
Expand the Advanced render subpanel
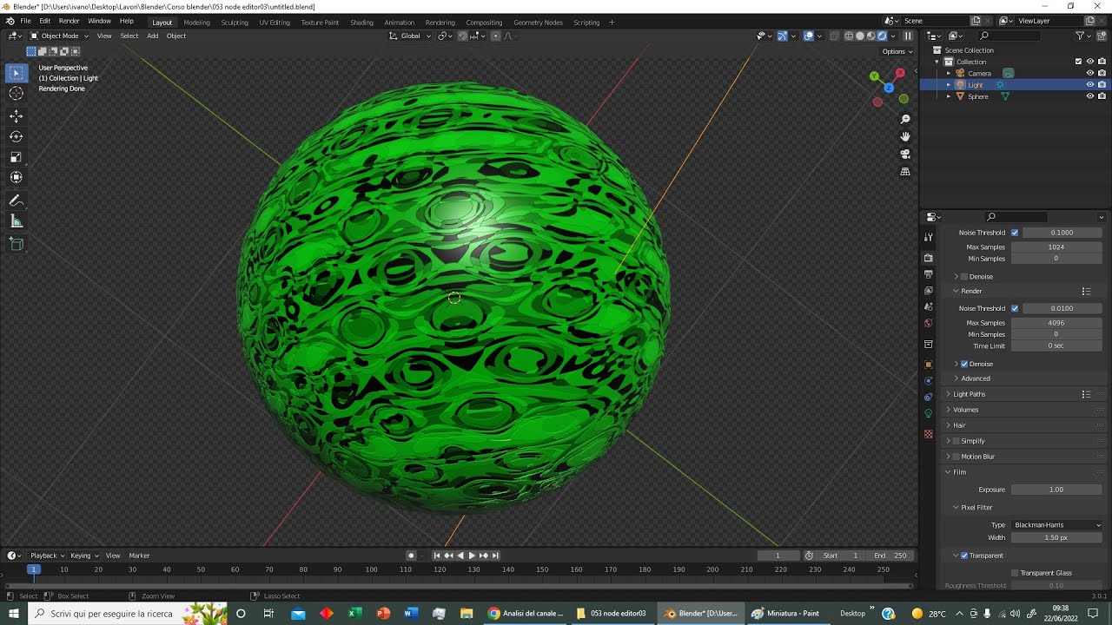(975, 378)
